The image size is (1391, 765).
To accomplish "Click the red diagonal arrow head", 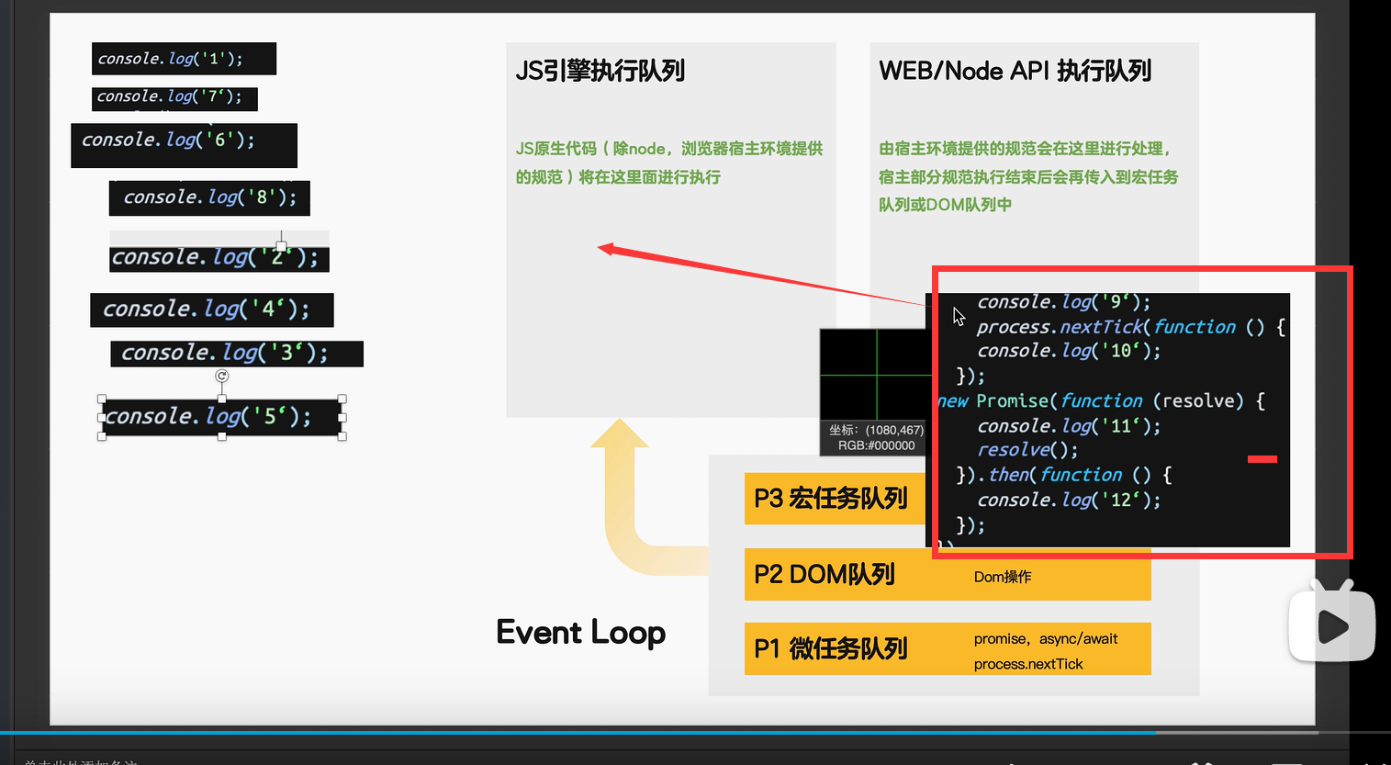I will click(x=607, y=248).
